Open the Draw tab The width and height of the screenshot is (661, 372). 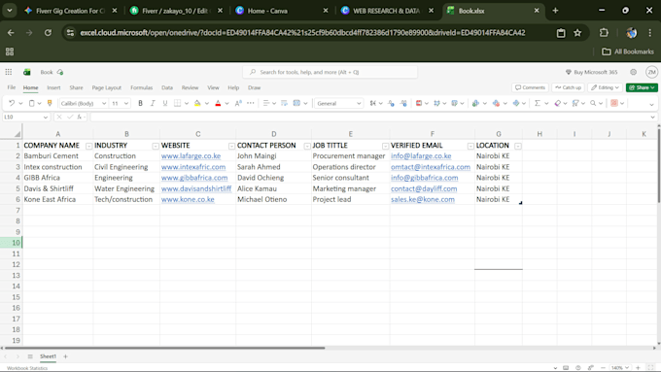tap(255, 87)
